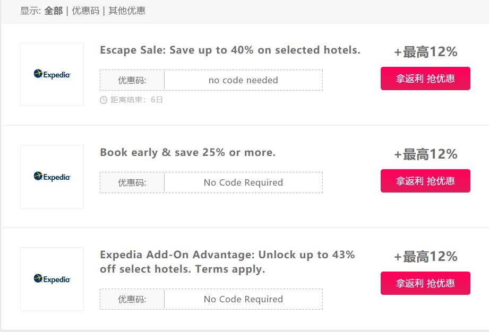Click the 'no code needed' coupon field

pyautogui.click(x=243, y=80)
